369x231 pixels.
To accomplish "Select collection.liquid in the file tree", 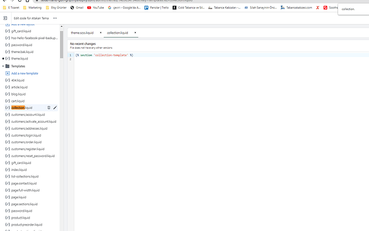I will coord(21,108).
